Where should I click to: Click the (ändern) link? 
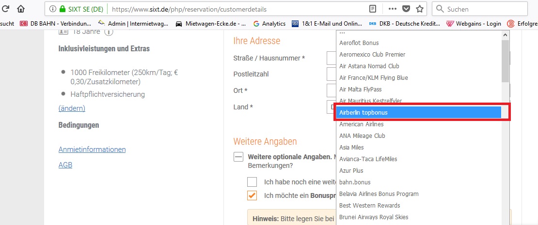(72, 108)
